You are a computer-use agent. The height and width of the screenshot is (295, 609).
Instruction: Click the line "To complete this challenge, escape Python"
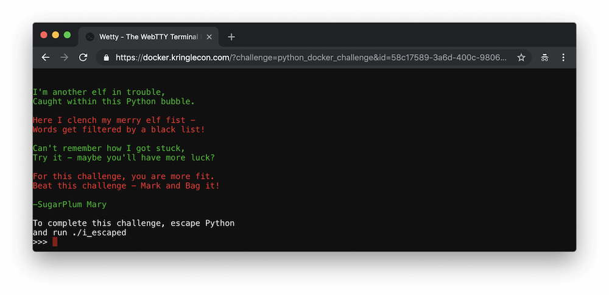pyautogui.click(x=133, y=224)
